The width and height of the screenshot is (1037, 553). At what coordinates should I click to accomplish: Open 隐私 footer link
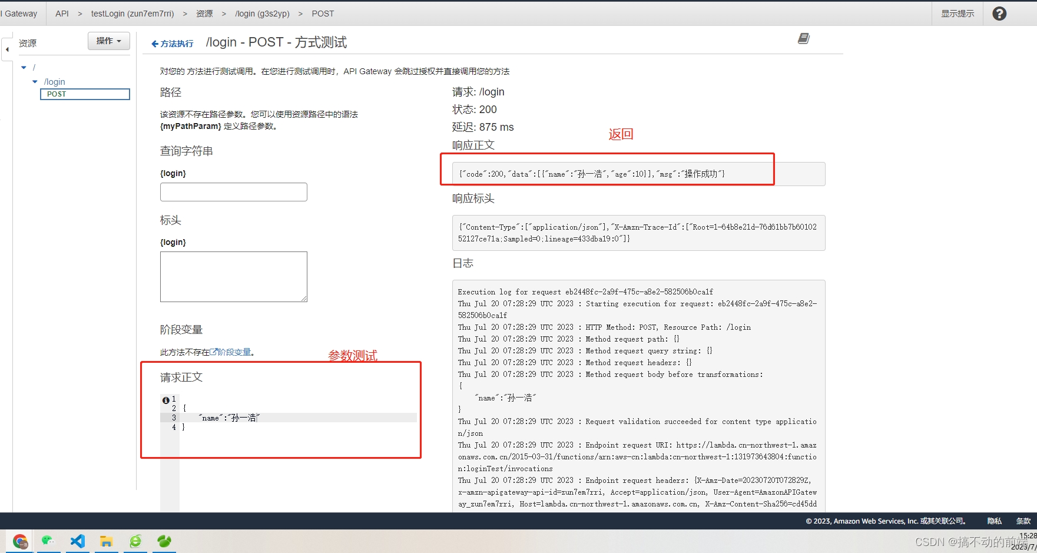pyautogui.click(x=995, y=521)
